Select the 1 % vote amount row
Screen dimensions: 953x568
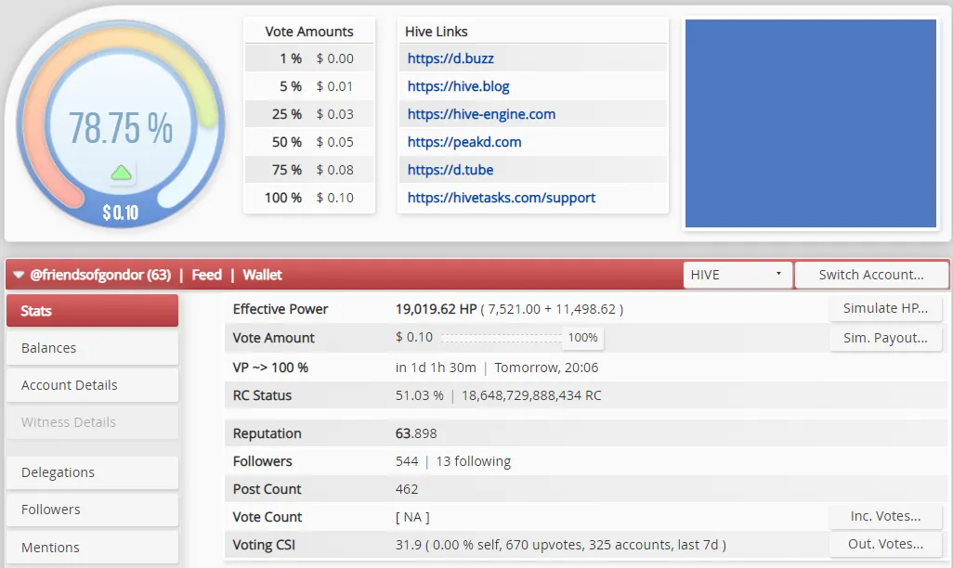pos(309,58)
